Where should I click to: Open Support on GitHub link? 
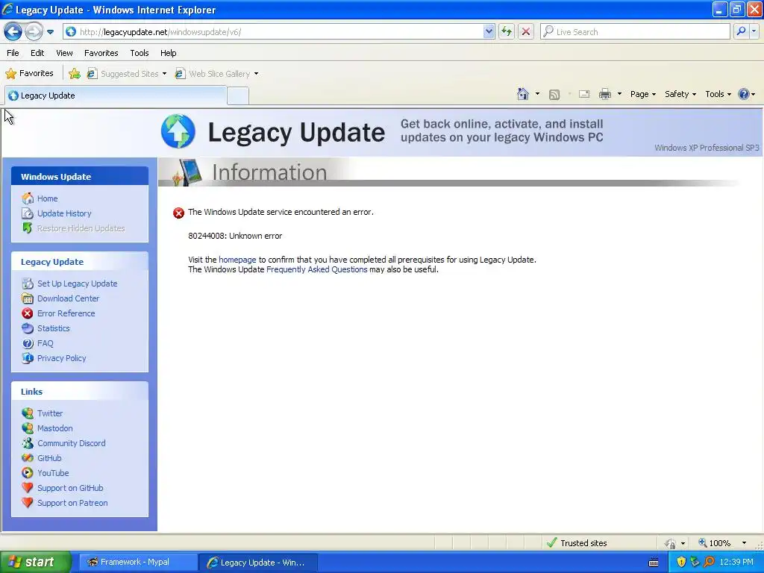click(70, 488)
